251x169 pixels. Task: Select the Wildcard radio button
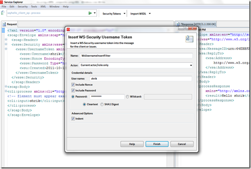[x=128, y=97]
